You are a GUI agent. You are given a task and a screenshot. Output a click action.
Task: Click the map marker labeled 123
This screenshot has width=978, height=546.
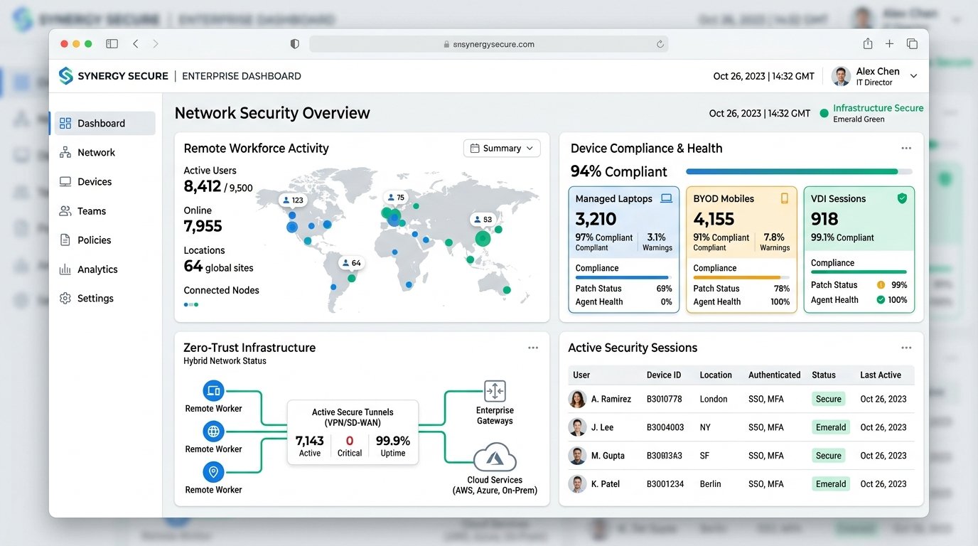292,200
